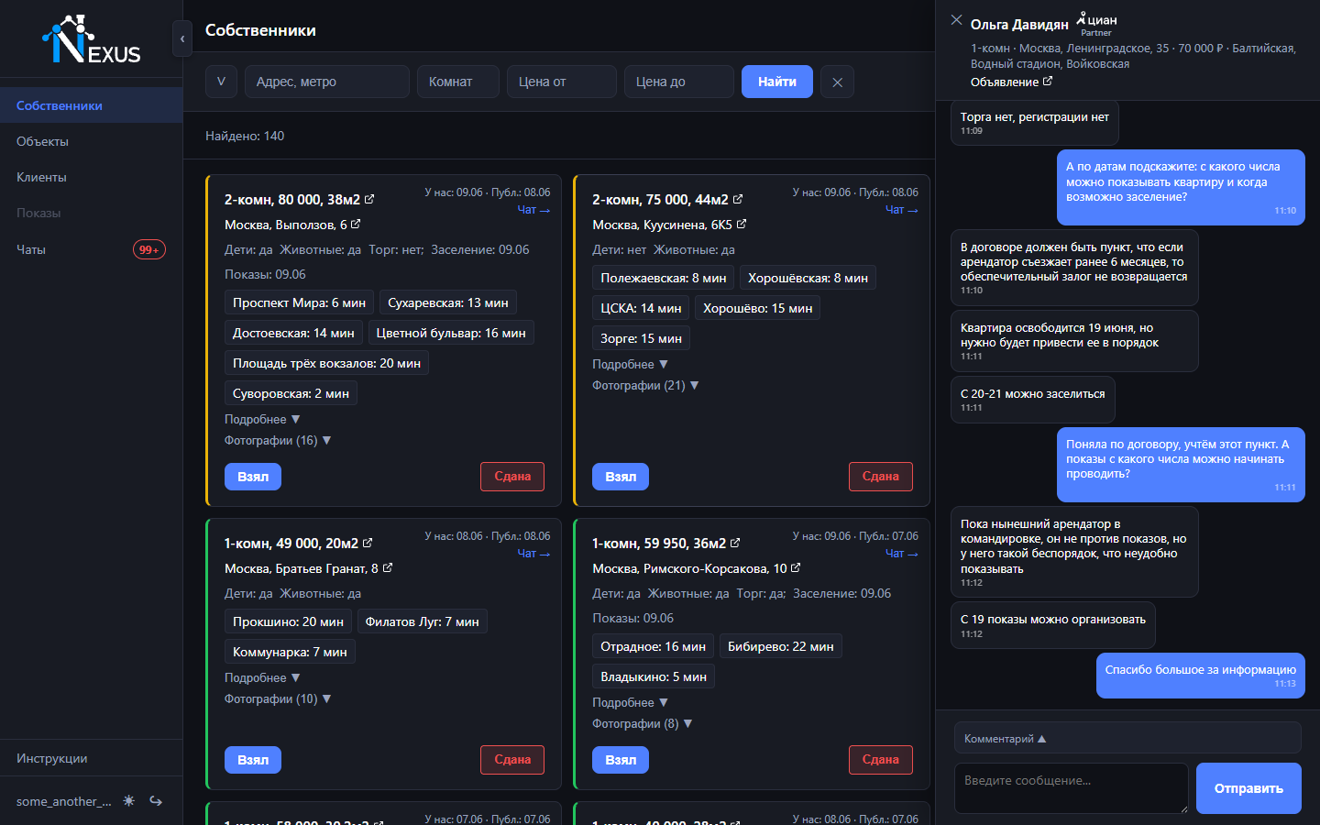Expand Фотографии (21) in Куусинена listing
The height and width of the screenshot is (825, 1320).
coord(645,385)
